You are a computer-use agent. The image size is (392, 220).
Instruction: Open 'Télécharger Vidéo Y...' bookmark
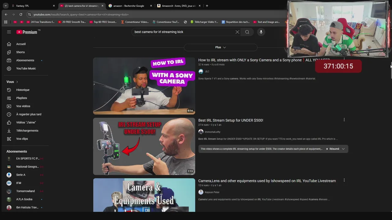(x=204, y=22)
